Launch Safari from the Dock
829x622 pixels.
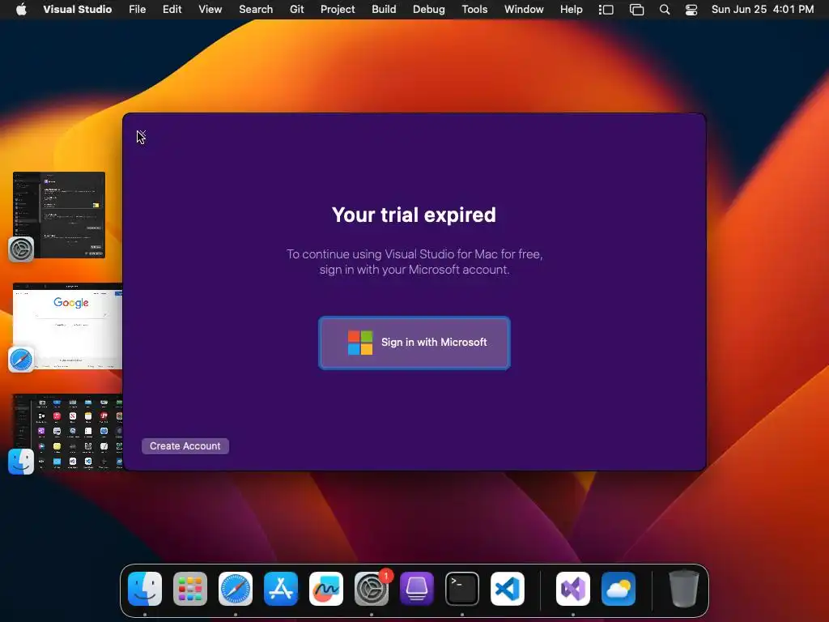(236, 589)
